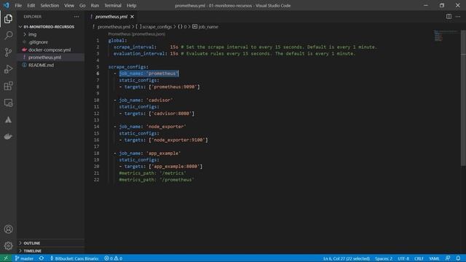The width and height of the screenshot is (466, 262).
Task: Open Explorer views and more actions ellipsis
Action: coord(76,17)
